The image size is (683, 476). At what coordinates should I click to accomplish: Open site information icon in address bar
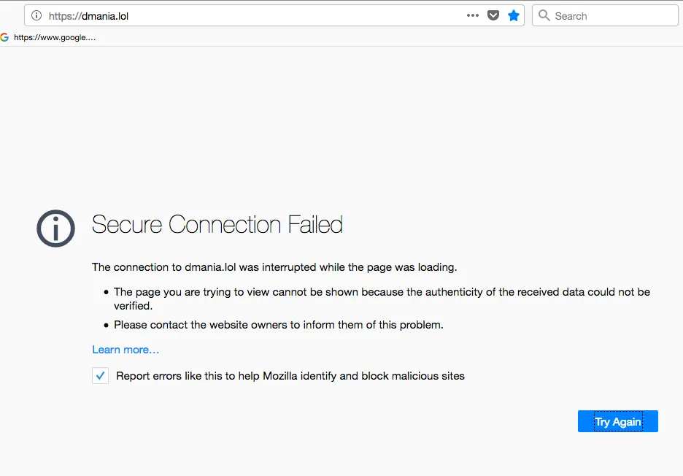36,15
